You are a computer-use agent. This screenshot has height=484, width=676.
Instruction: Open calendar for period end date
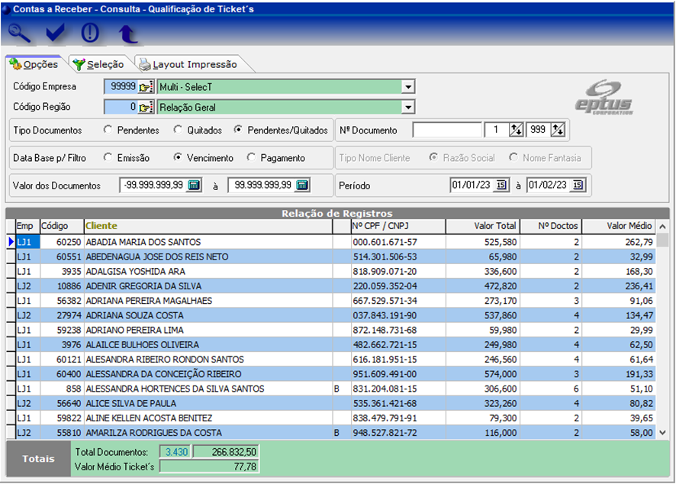point(577,185)
